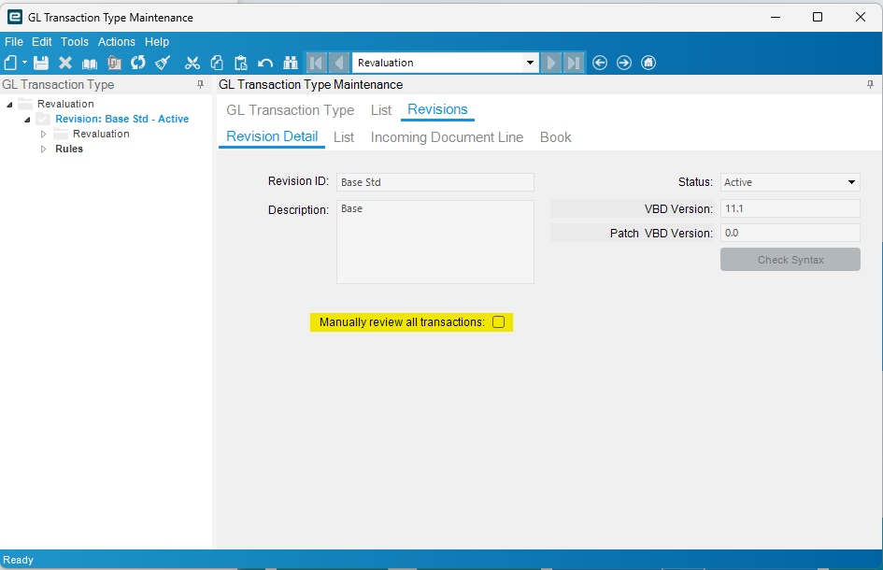
Task: Click the circled Back arrow icon
Action: [600, 63]
